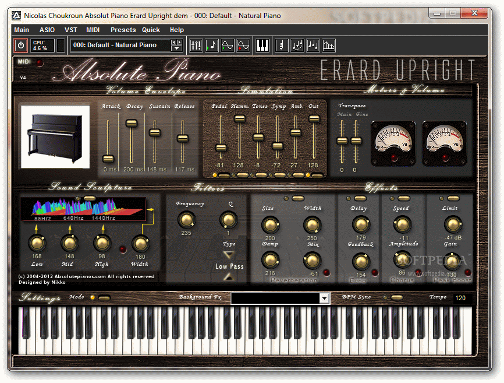Toggle the Reverberation enable switch
Screen dimensions: 504x383
point(297,199)
